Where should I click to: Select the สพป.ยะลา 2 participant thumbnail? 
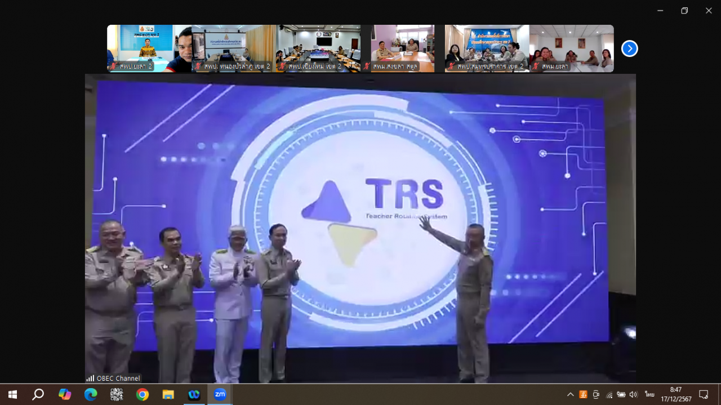click(149, 48)
